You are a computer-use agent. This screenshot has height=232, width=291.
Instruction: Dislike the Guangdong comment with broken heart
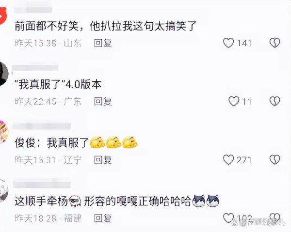275,101
